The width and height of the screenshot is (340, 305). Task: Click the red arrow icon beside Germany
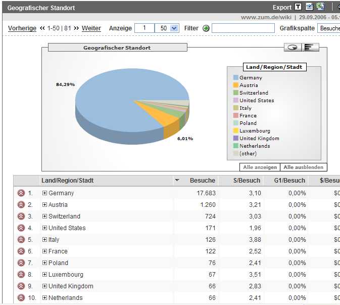pyautogui.click(x=21, y=193)
